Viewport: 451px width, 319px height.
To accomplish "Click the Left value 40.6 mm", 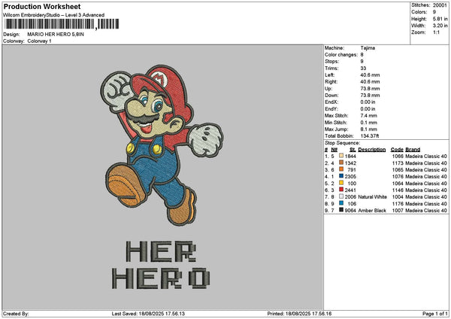I will 370,75.
